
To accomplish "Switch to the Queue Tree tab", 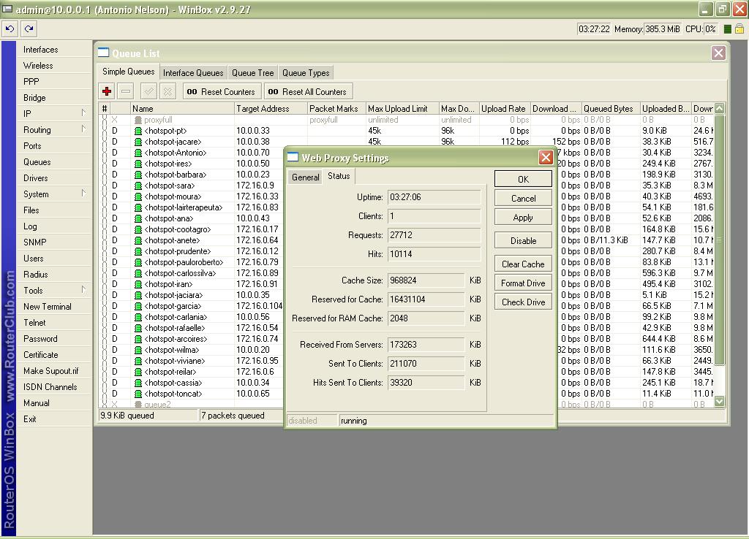I will pyautogui.click(x=252, y=73).
